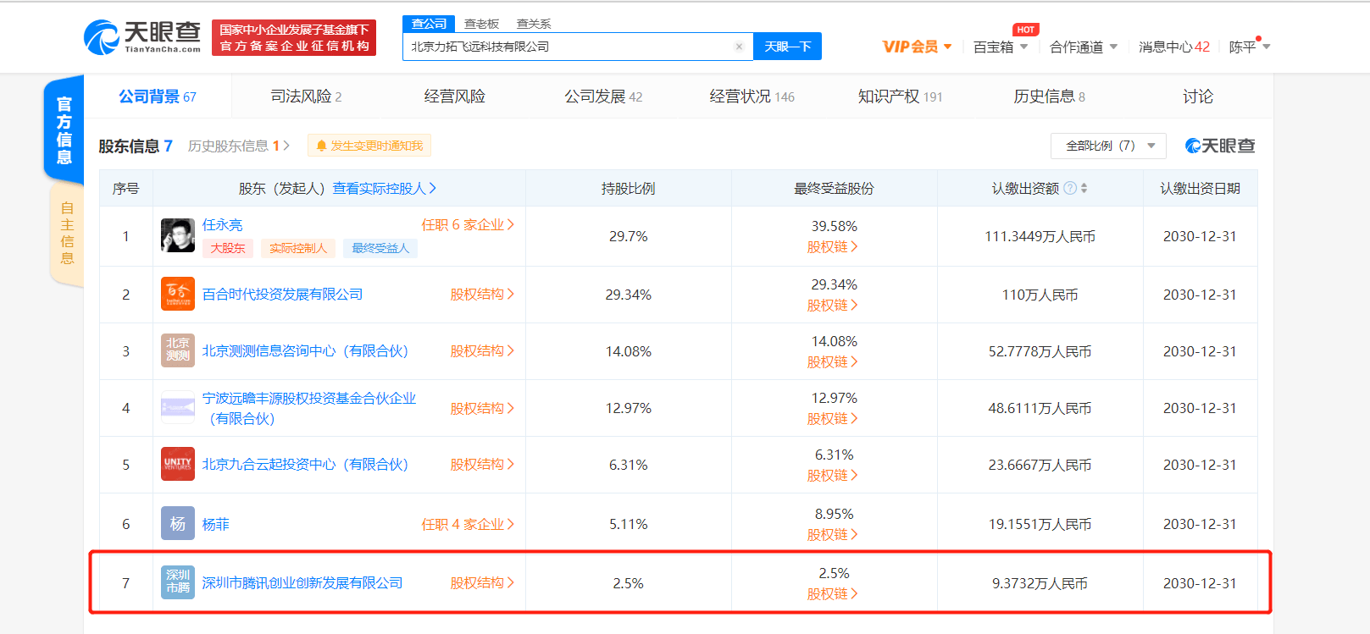Select the 官方信息 side tab
The image size is (1370, 634).
click(64, 130)
